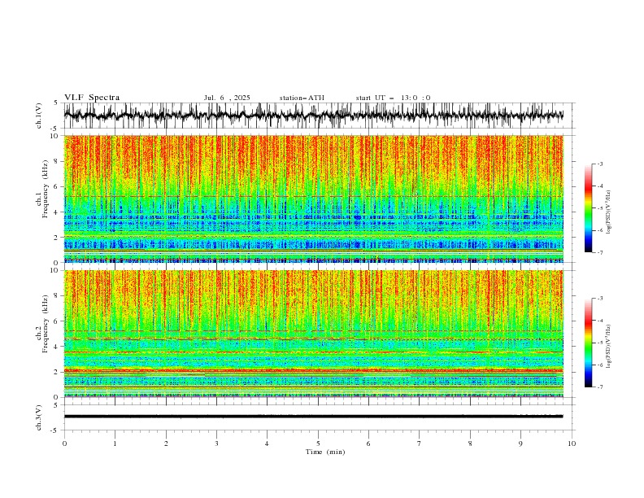The height and width of the screenshot is (498, 644).
Task: Click the time axis tick label "9"
Action: pyautogui.click(x=520, y=443)
